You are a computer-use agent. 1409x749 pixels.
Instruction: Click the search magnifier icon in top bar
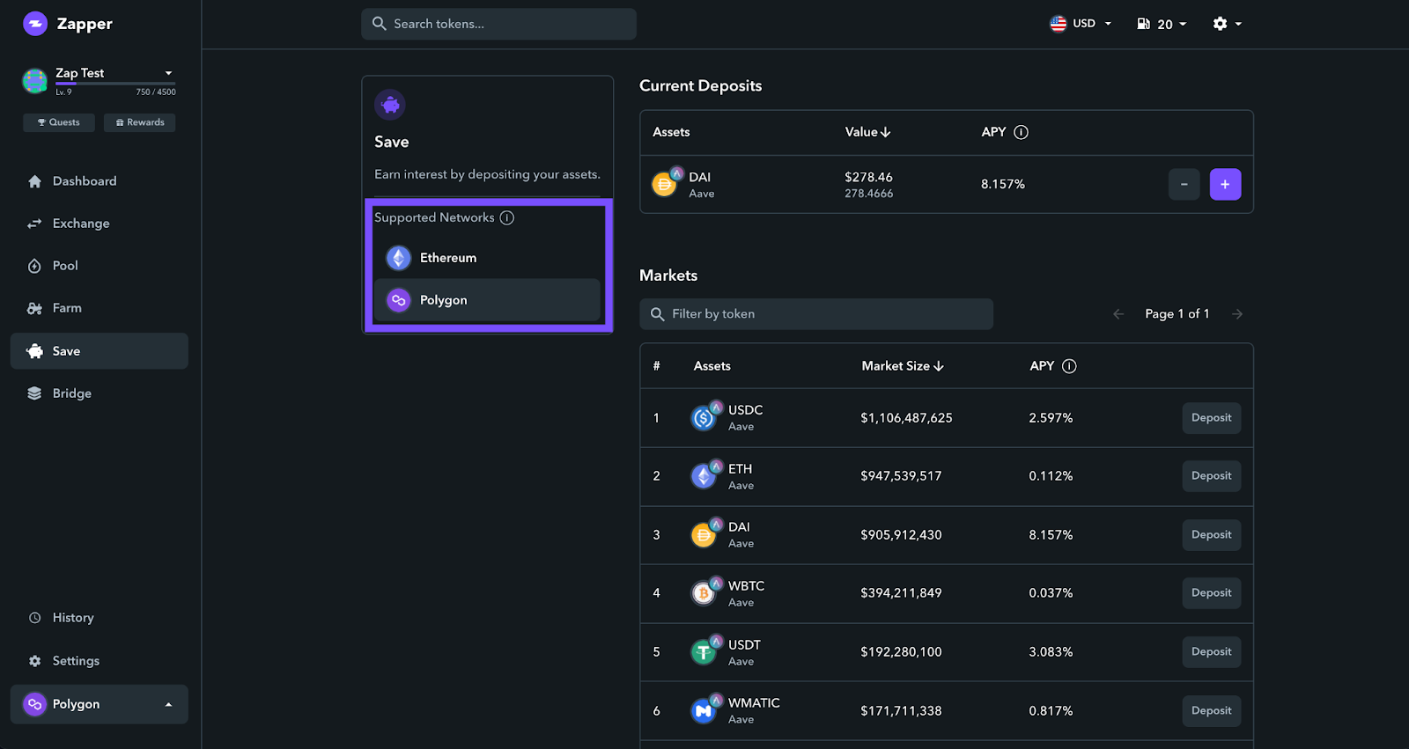[380, 24]
